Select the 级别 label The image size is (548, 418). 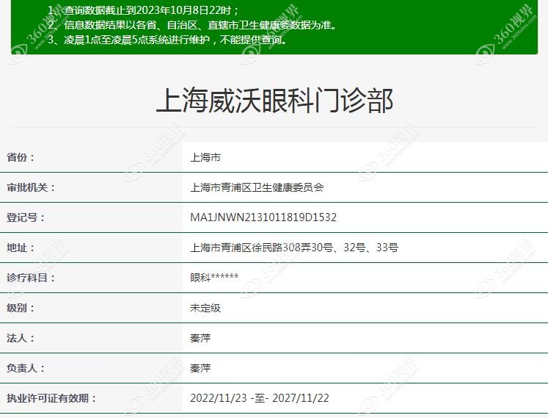click(21, 308)
